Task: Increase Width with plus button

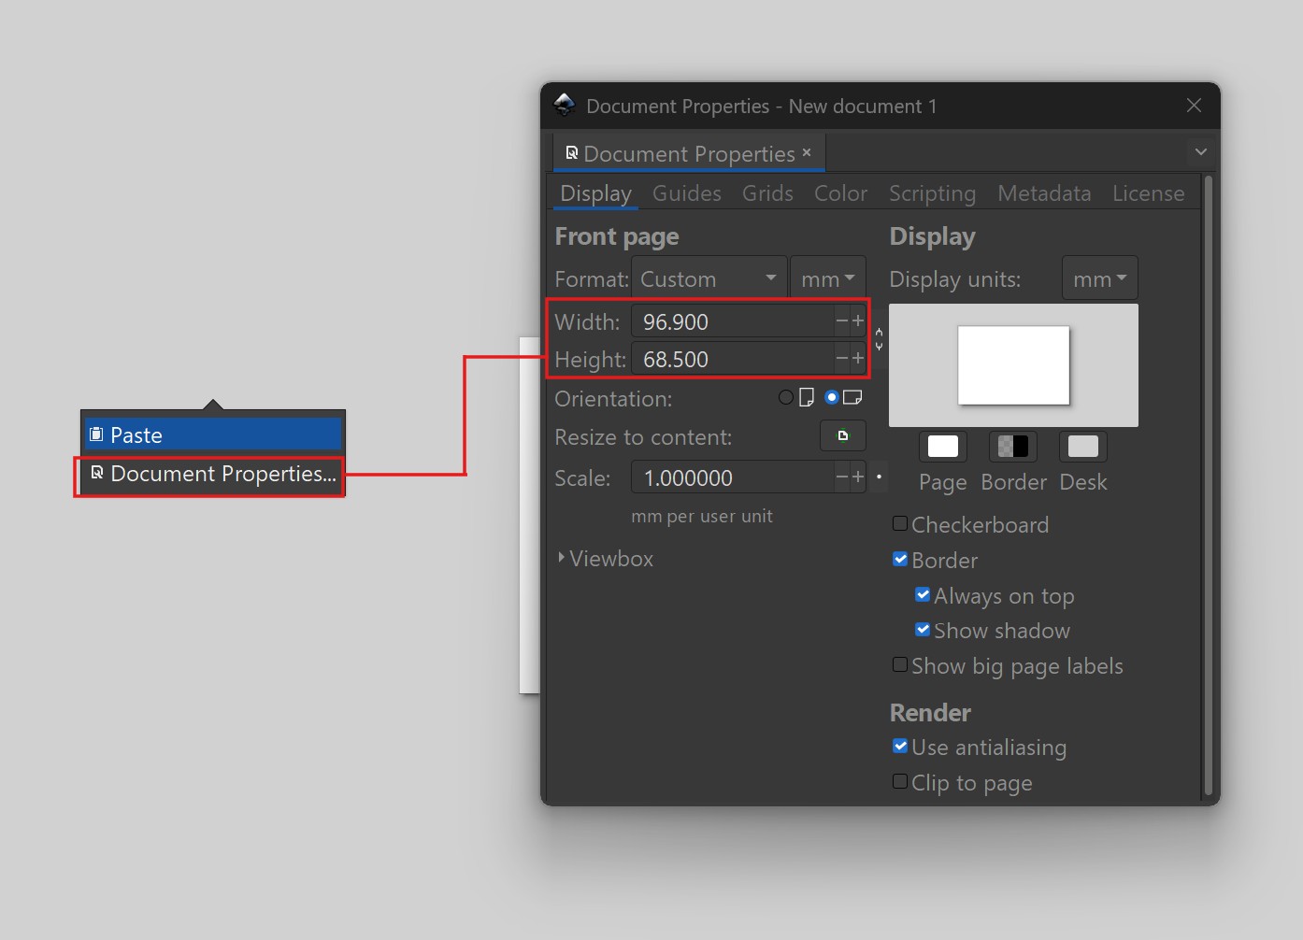Action: (858, 321)
